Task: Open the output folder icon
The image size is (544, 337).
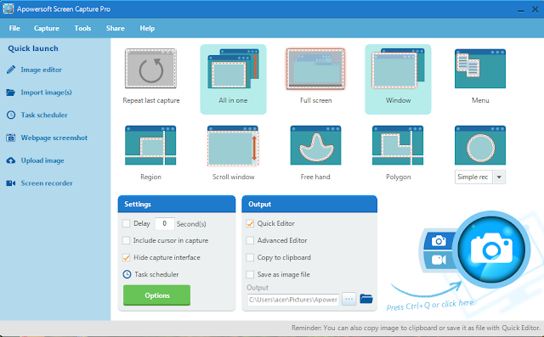Action: [x=366, y=299]
